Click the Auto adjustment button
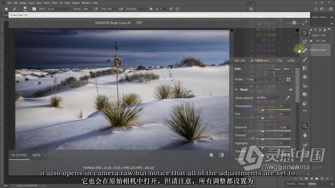Image resolution: width=335 pixels, height=188 pixels. [x=278, y=69]
